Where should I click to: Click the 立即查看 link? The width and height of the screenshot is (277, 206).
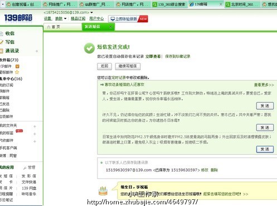coord(153,56)
